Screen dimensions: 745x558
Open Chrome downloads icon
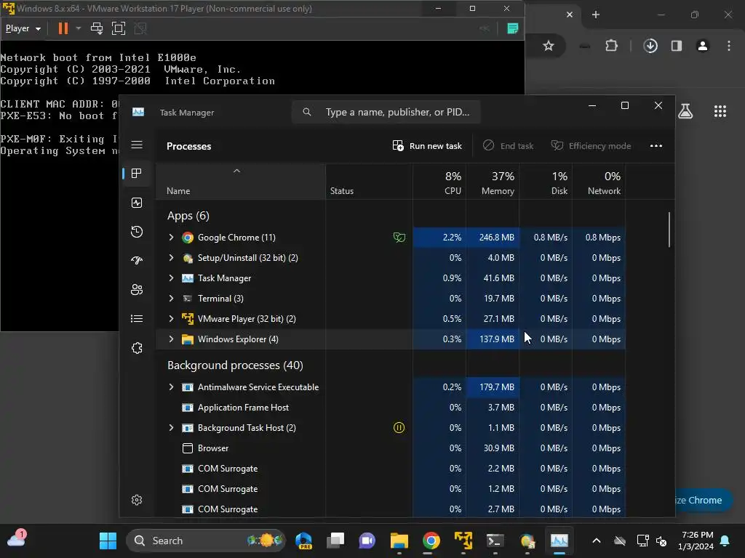coord(650,46)
